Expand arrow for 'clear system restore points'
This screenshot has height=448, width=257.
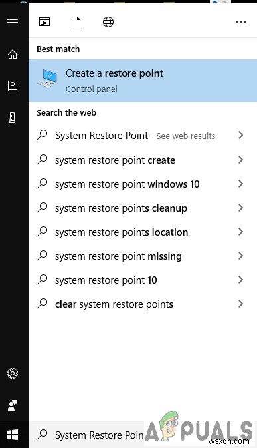coord(241,304)
